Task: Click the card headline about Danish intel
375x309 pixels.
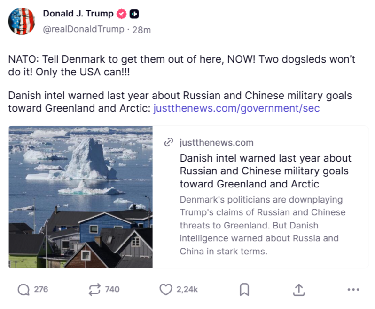Action: (x=266, y=171)
